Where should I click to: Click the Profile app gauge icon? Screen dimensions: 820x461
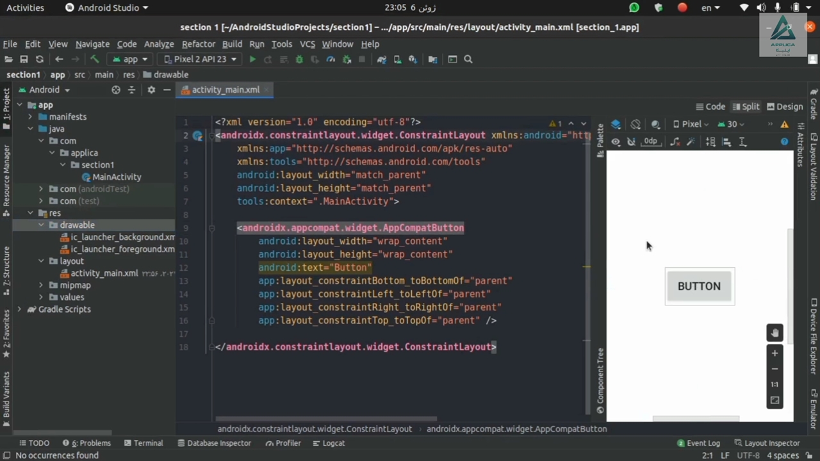pyautogui.click(x=331, y=59)
